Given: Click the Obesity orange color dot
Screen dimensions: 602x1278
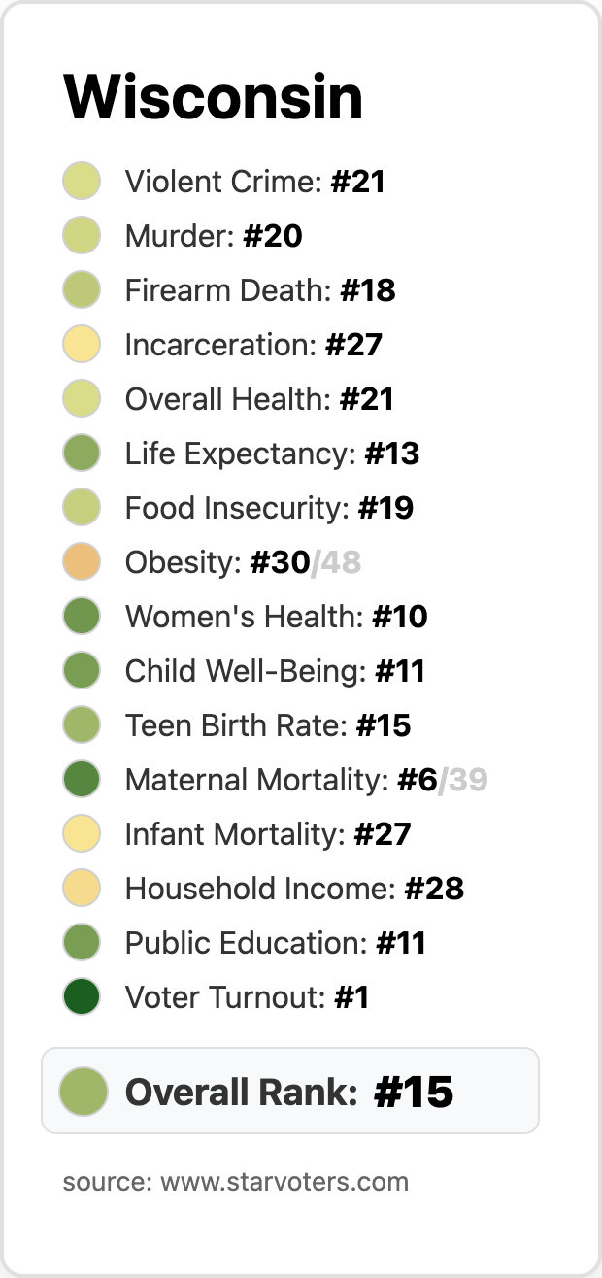Looking at the screenshot, I should coord(82,562).
